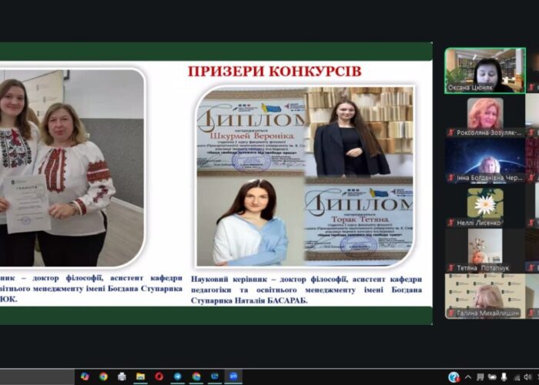Click the microphone icon in the system tray
Screen dimensions: 539x385
tap(504, 377)
